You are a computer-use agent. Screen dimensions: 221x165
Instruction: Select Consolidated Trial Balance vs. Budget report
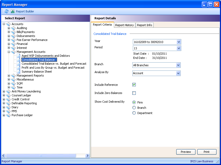pos(54,64)
